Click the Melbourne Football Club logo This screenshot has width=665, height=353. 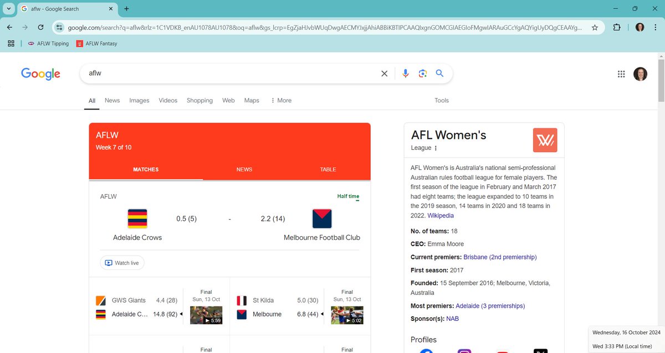(322, 219)
